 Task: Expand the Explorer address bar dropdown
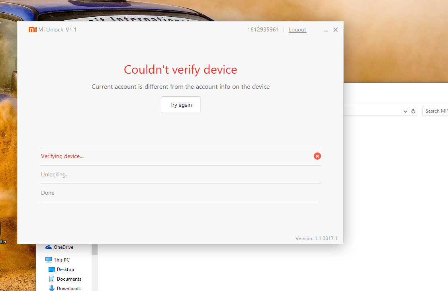pyautogui.click(x=405, y=111)
